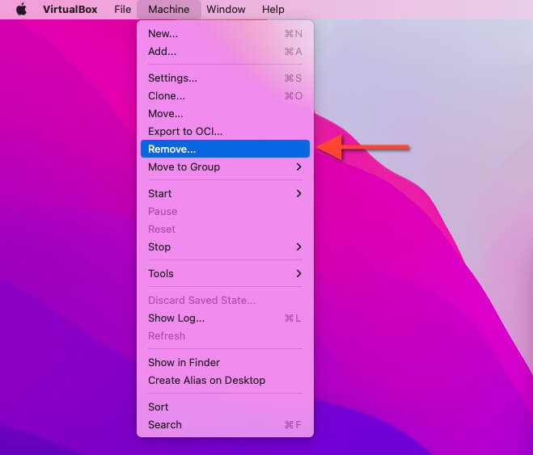Choose New... from the Machine menu
This screenshot has height=455, width=533.
click(x=225, y=34)
